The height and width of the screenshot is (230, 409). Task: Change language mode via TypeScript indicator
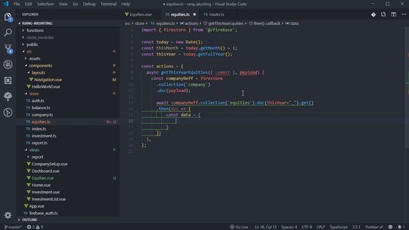pyautogui.click(x=338, y=227)
